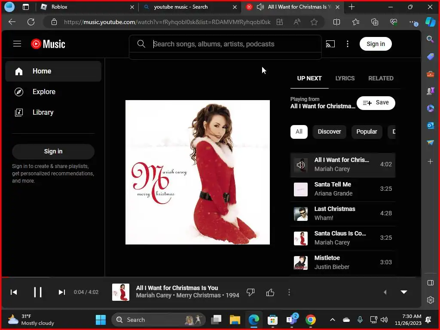Click the Mariah Carey artist link in player bar
This screenshot has width=440, height=330.
[x=153, y=296]
